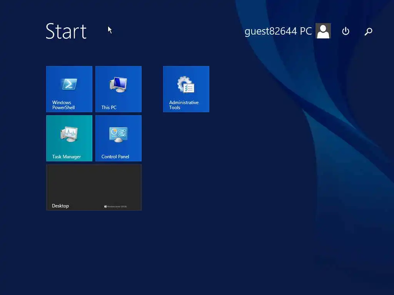Click the user account picture
The width and height of the screenshot is (394, 295).
pos(323,31)
